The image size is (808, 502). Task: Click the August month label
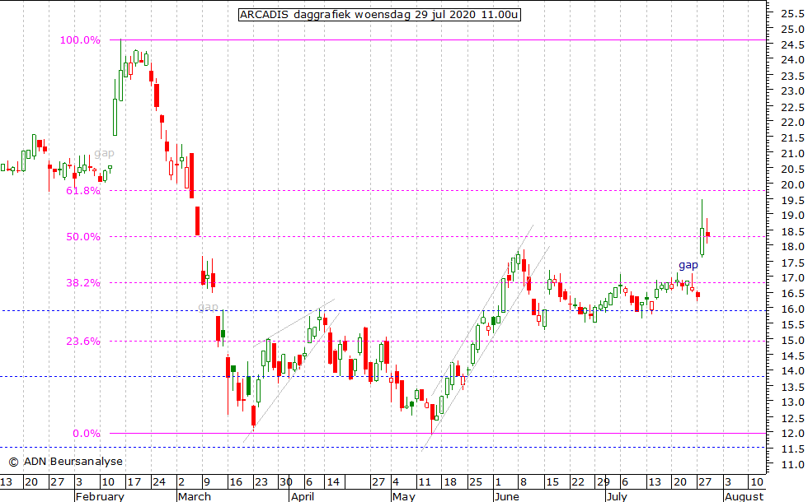point(744,496)
